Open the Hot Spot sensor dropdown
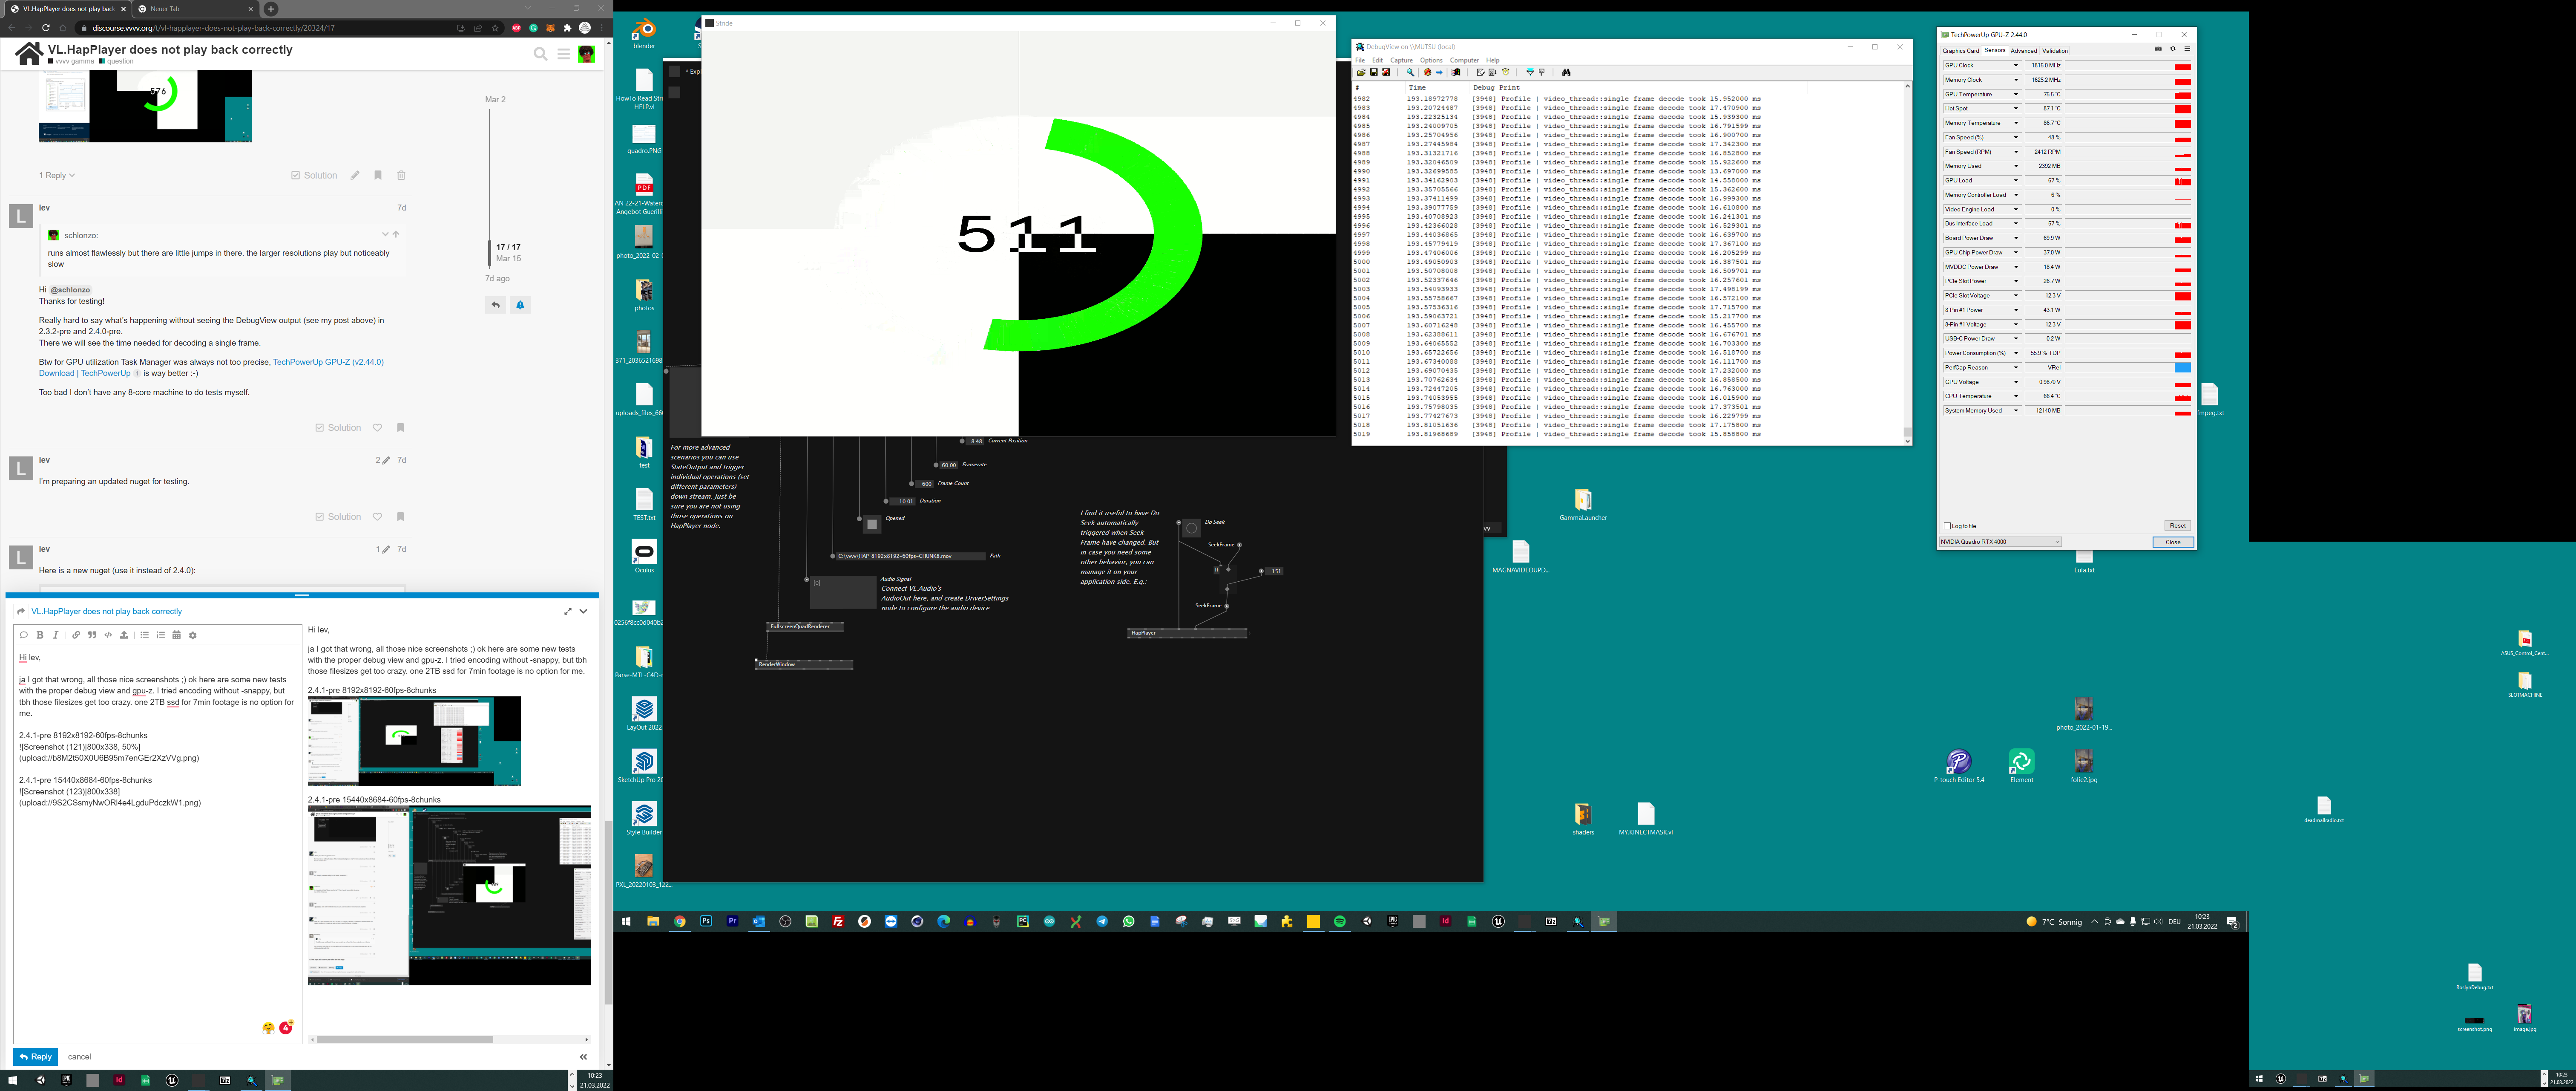Image resolution: width=2576 pixels, height=1091 pixels. 2016,108
